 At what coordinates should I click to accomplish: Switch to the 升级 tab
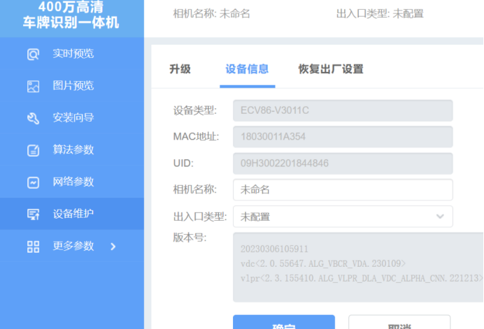(x=180, y=69)
